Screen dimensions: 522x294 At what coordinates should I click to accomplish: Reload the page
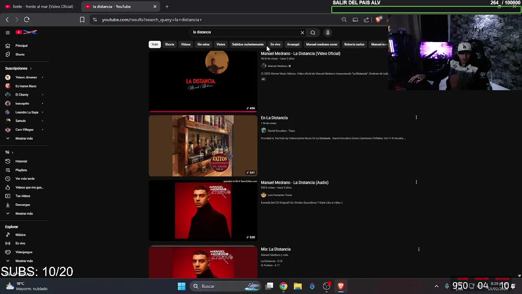(x=27, y=20)
